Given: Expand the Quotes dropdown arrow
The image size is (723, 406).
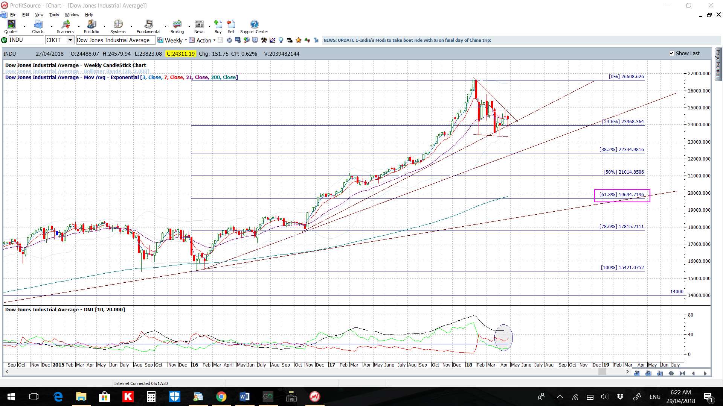Looking at the screenshot, I should (24, 27).
